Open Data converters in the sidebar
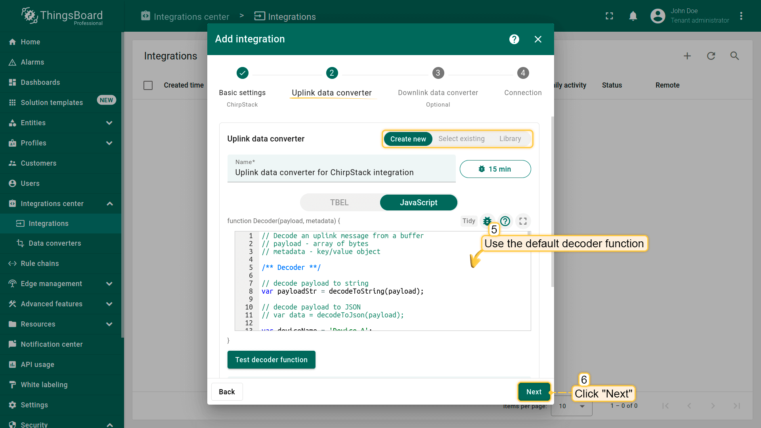761x428 pixels. pyautogui.click(x=61, y=243)
